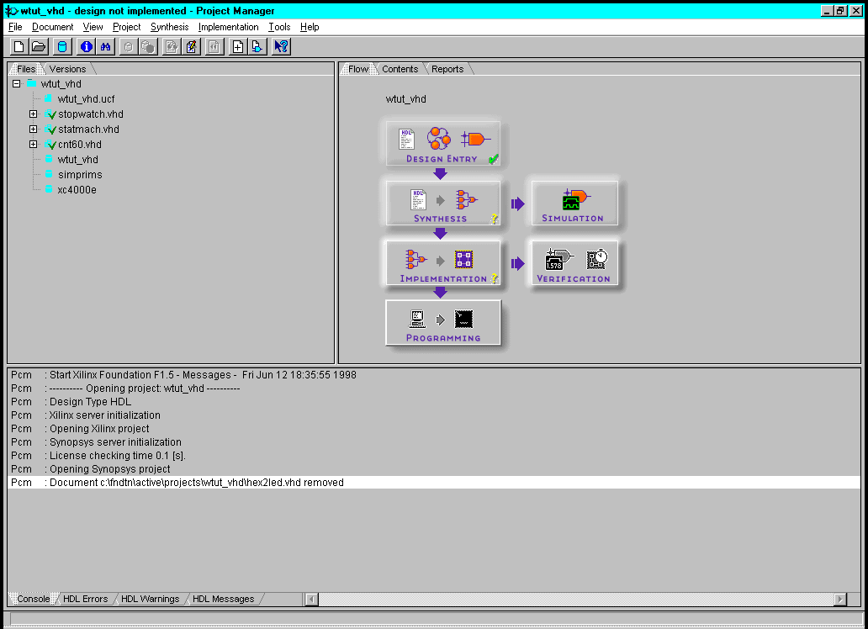Open the View menu
This screenshot has width=868, height=629.
click(93, 27)
